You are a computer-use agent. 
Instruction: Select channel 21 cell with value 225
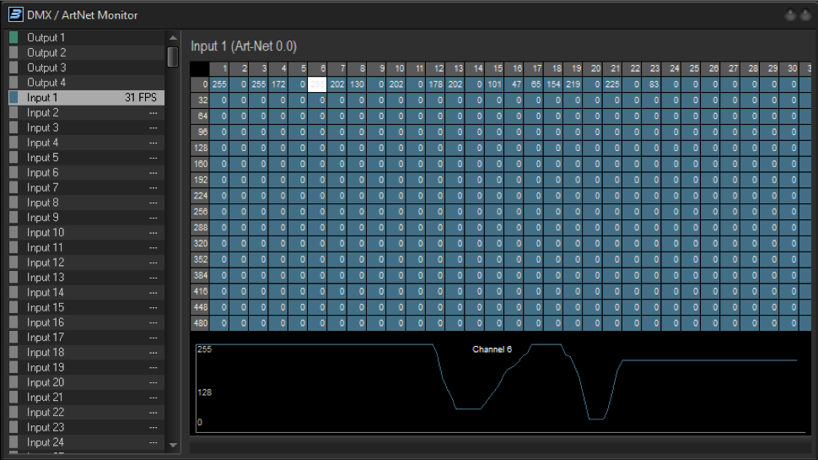612,84
